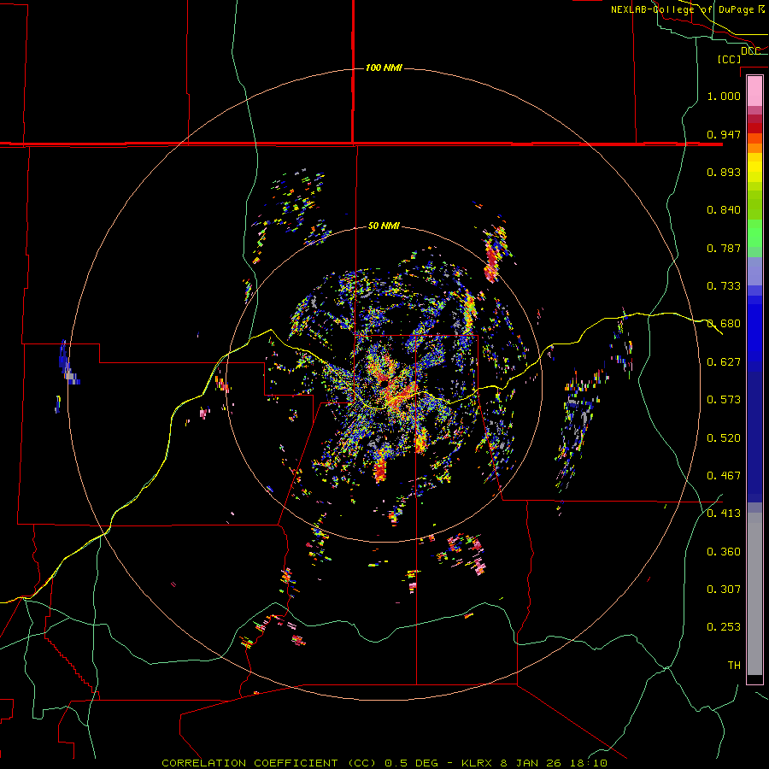Viewport: 769px width, 769px height.
Task: Click the 1.000 value on the color scale
Action: [724, 96]
